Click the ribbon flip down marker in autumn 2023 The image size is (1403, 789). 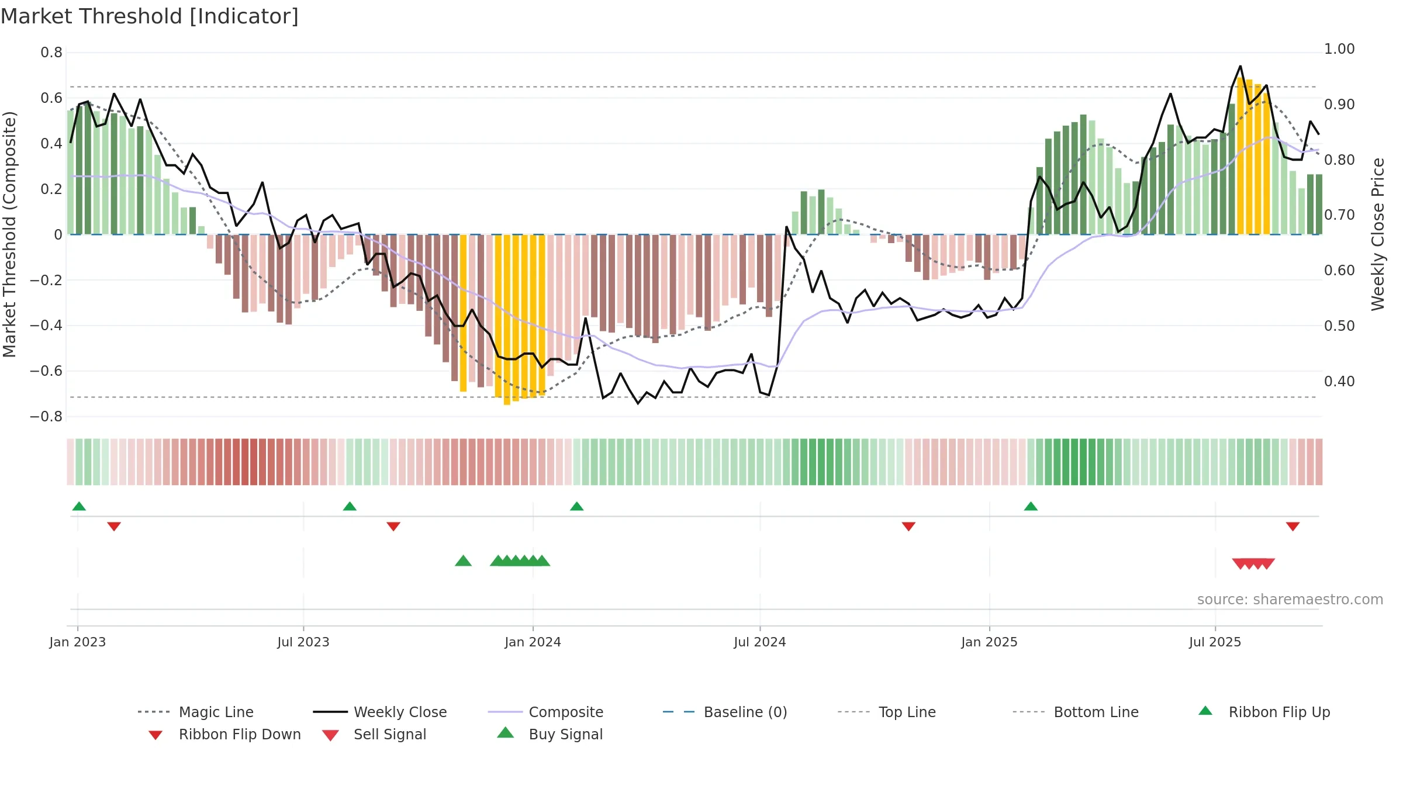tap(393, 527)
